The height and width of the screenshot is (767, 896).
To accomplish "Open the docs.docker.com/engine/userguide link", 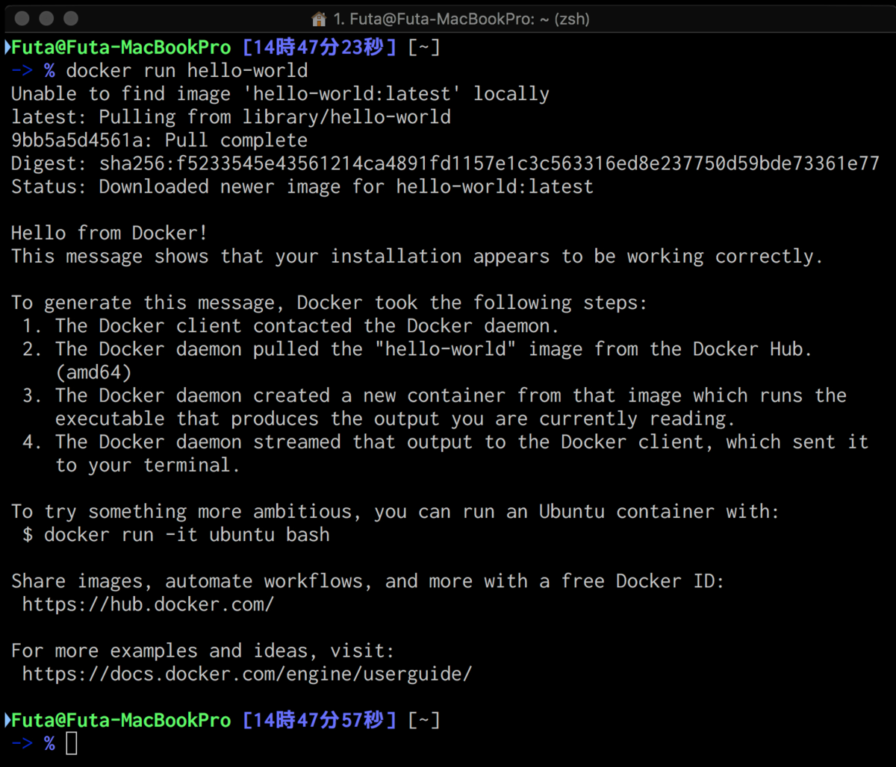I will coord(247,674).
